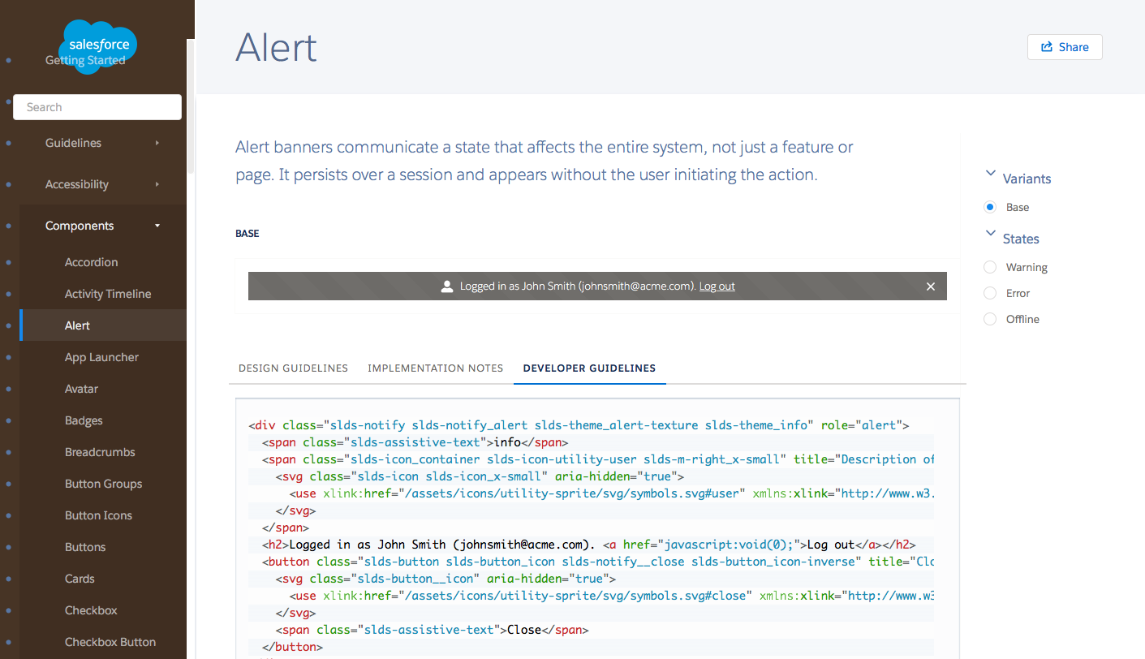Click the States heading text
Screen dimensions: 1145x659
point(1021,239)
